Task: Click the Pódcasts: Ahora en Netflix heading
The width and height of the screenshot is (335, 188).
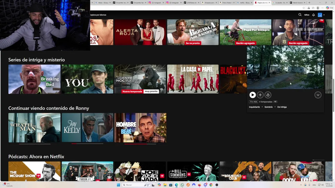Action: coord(36,157)
